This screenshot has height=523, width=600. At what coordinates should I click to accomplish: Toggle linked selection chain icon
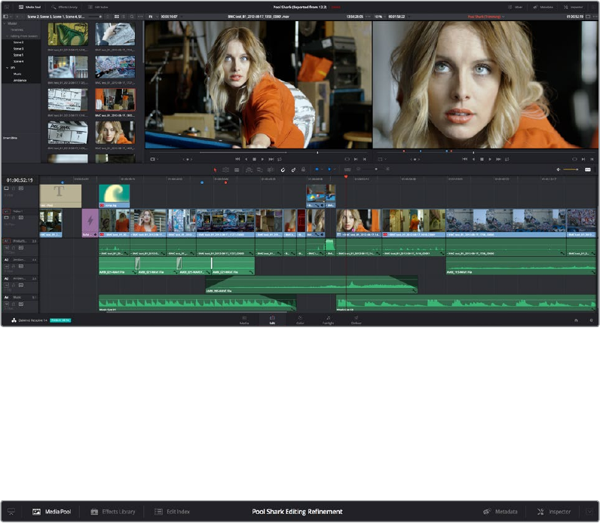click(293, 170)
